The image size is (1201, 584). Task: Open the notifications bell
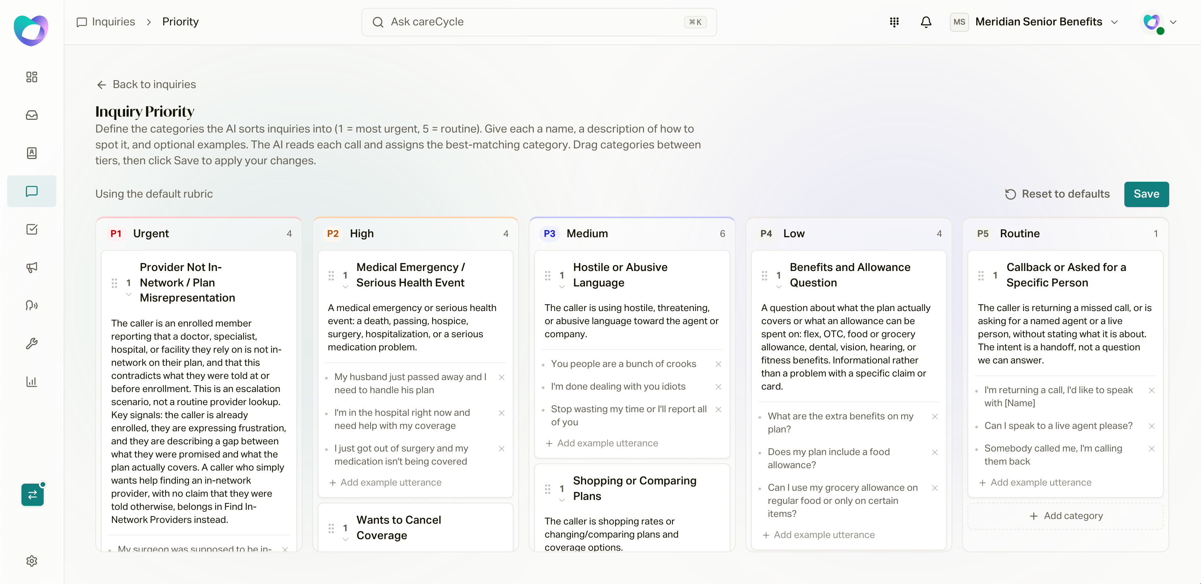925,22
